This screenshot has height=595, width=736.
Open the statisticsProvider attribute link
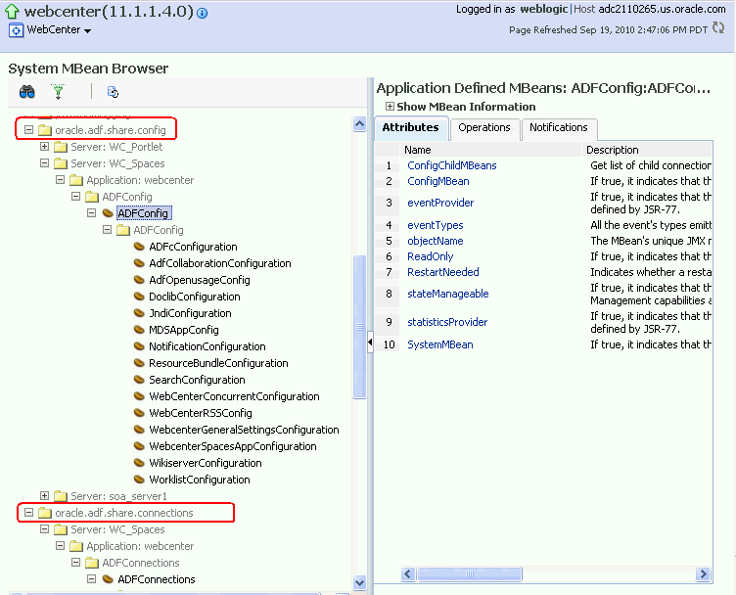(447, 322)
